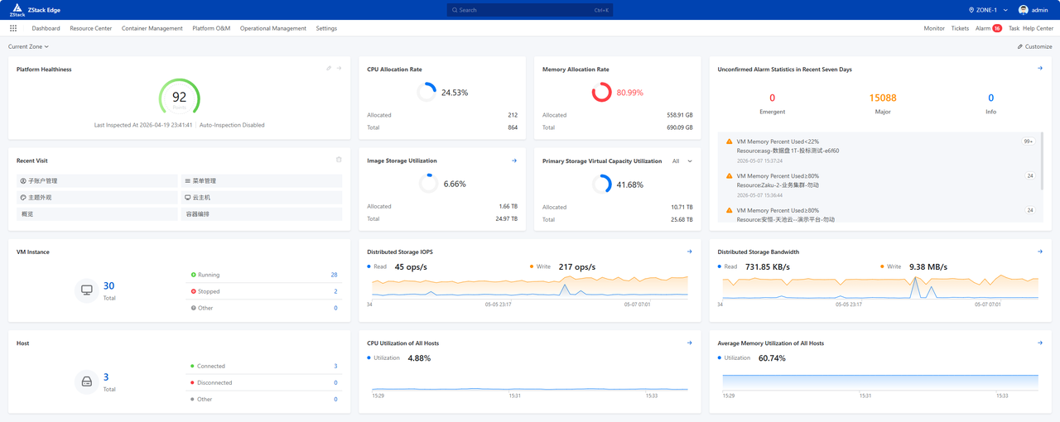Click the search magnifier icon
Screen dimensions: 1060x422
(x=455, y=10)
